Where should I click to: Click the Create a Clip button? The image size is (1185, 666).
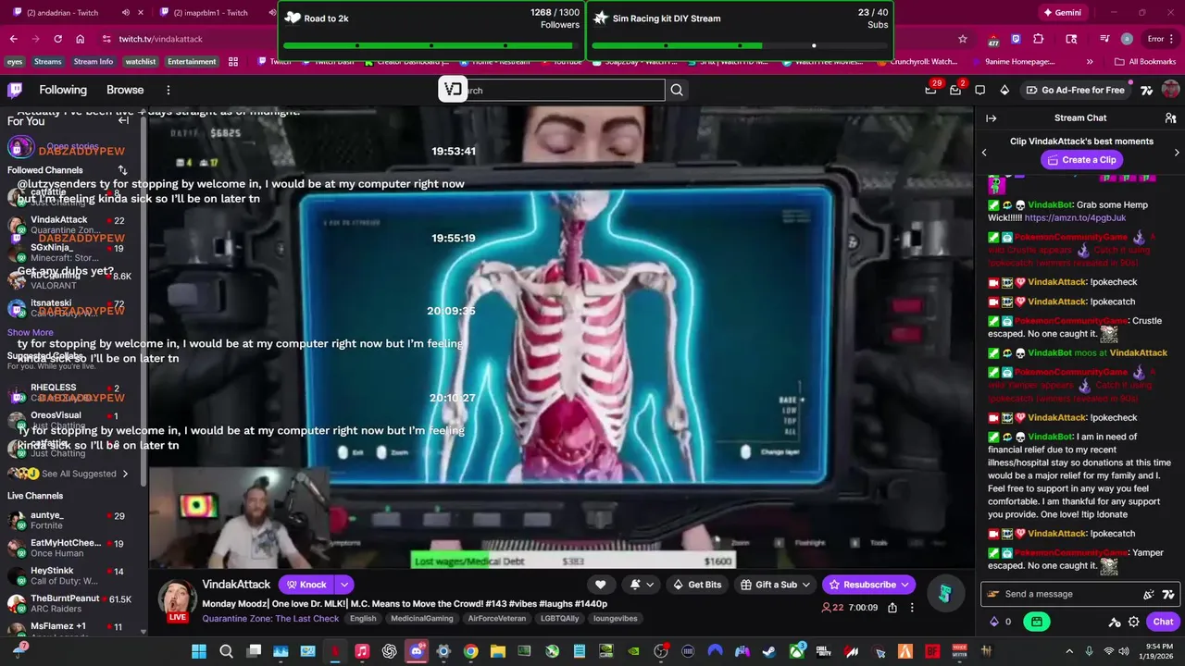point(1080,160)
